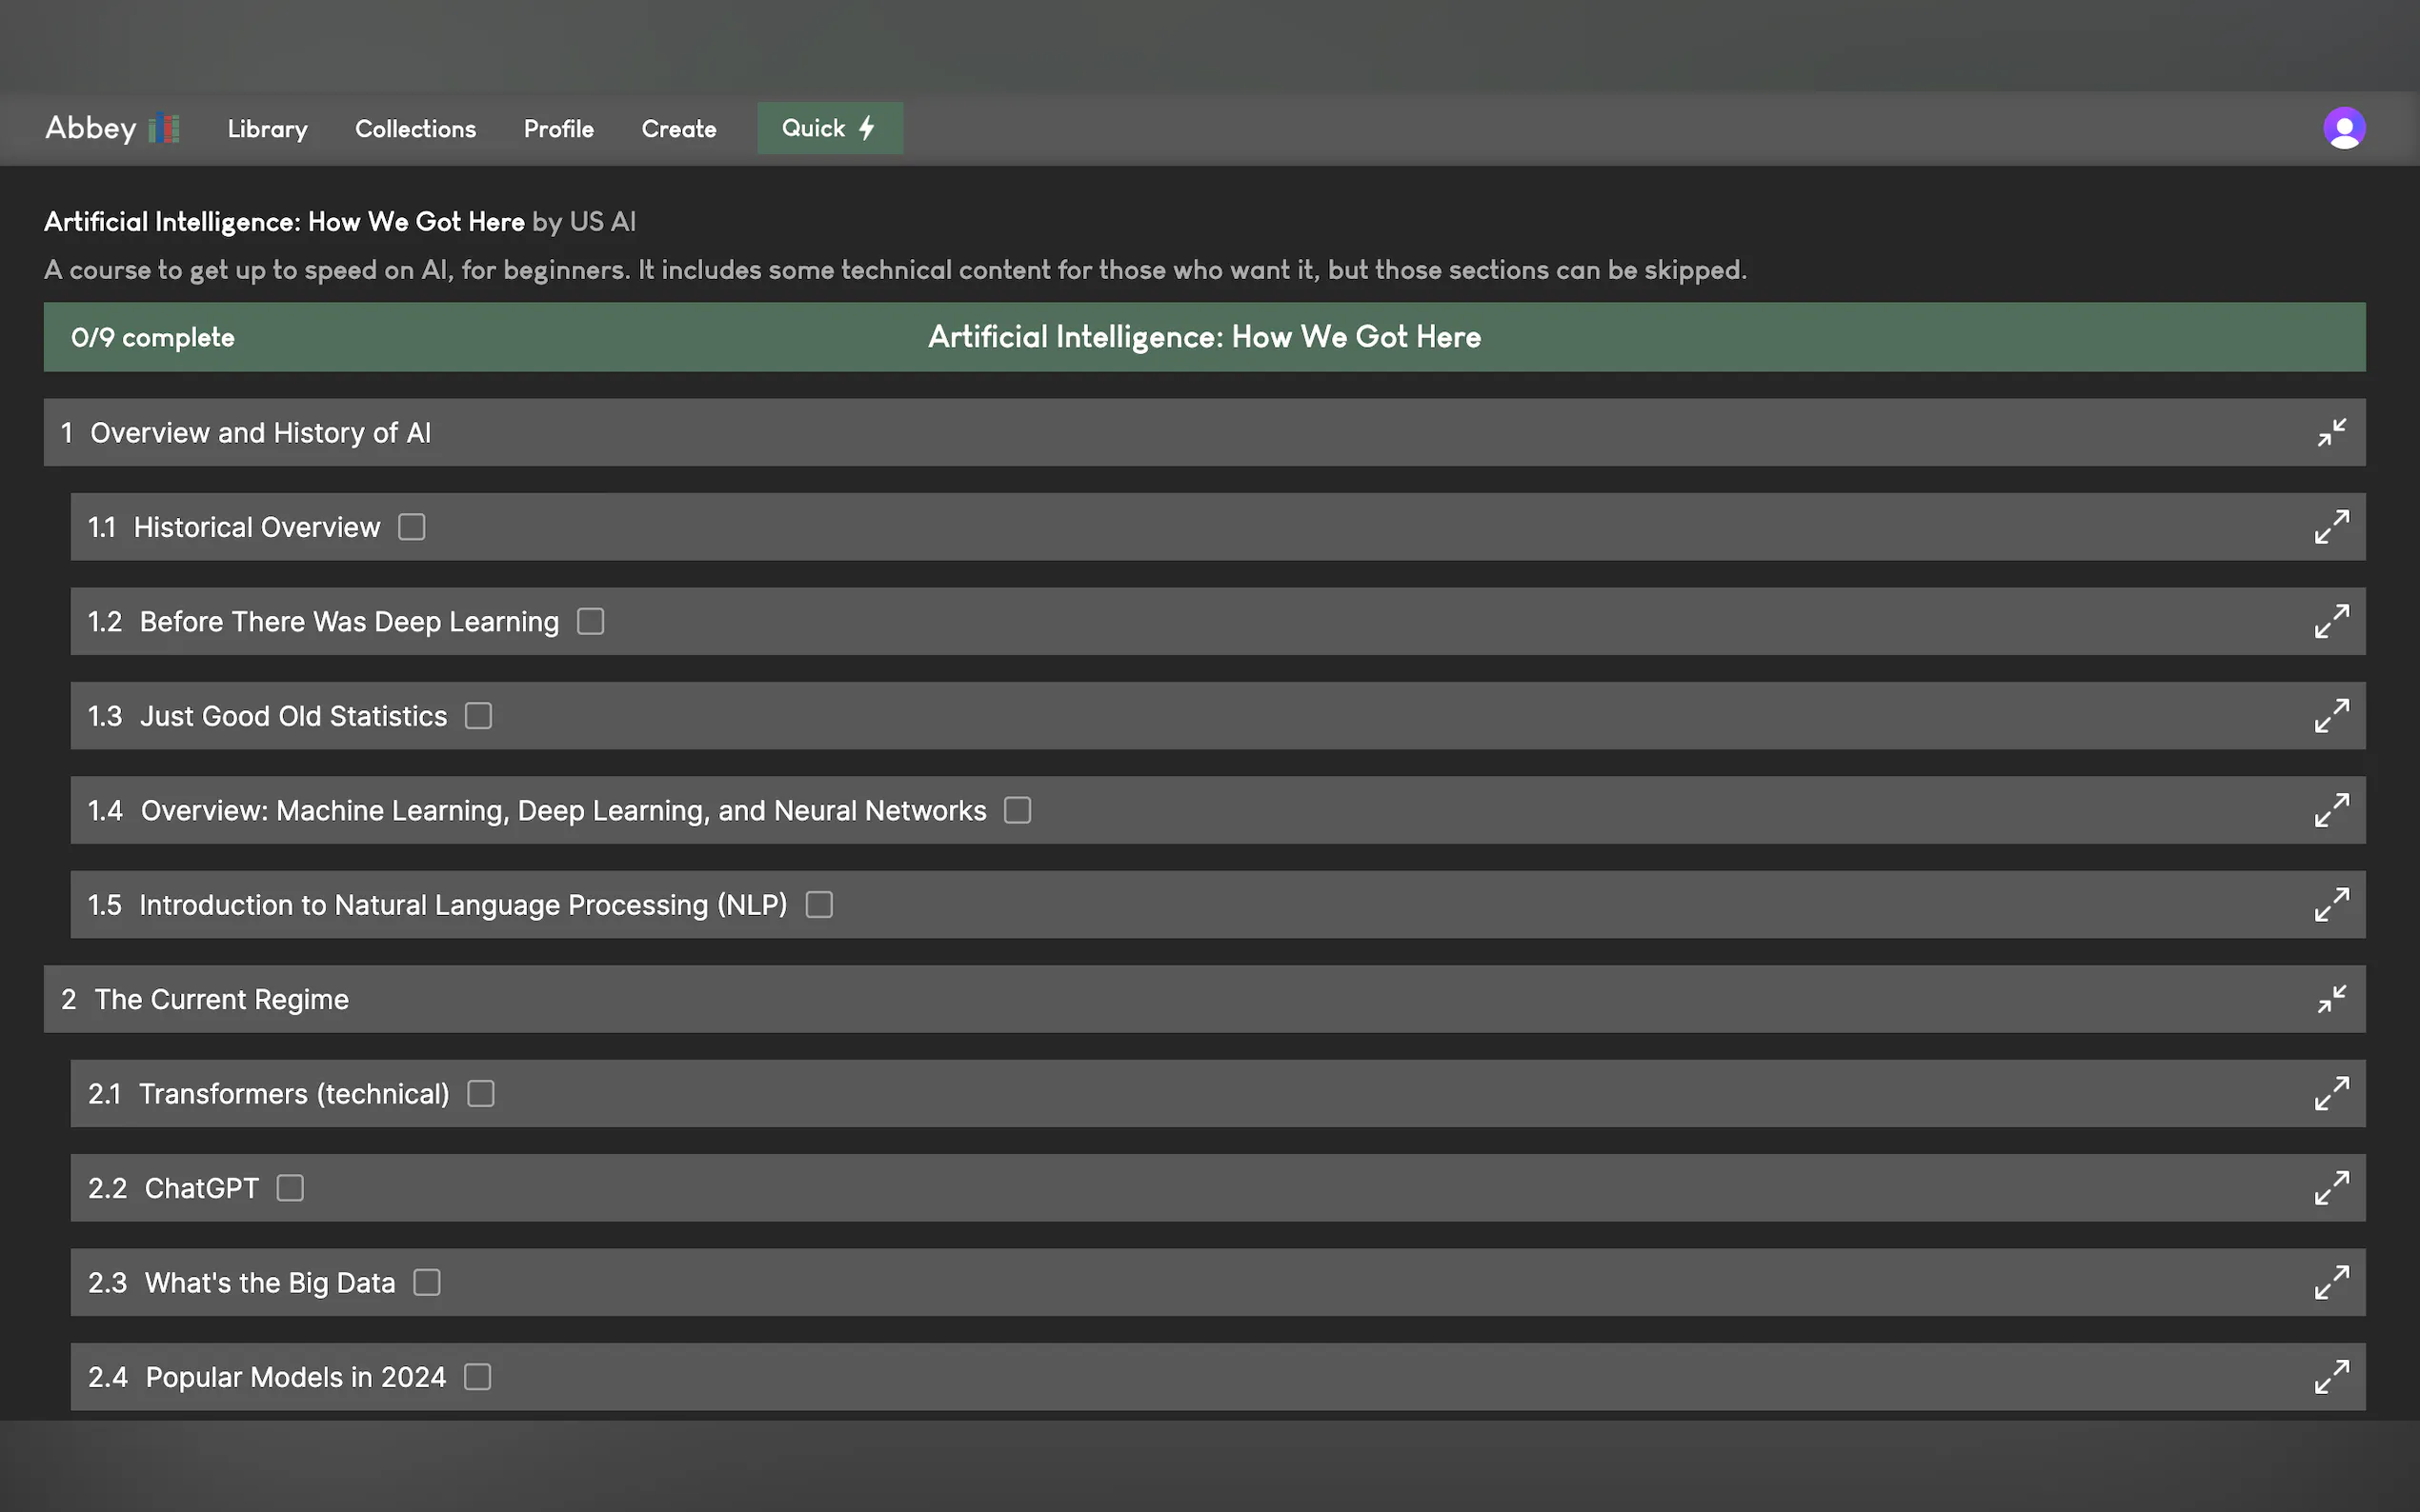Open ChatGPT lesson via expand arrows icon

[2331, 1188]
